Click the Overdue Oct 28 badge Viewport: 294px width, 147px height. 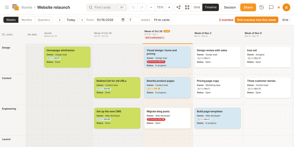[156, 119]
